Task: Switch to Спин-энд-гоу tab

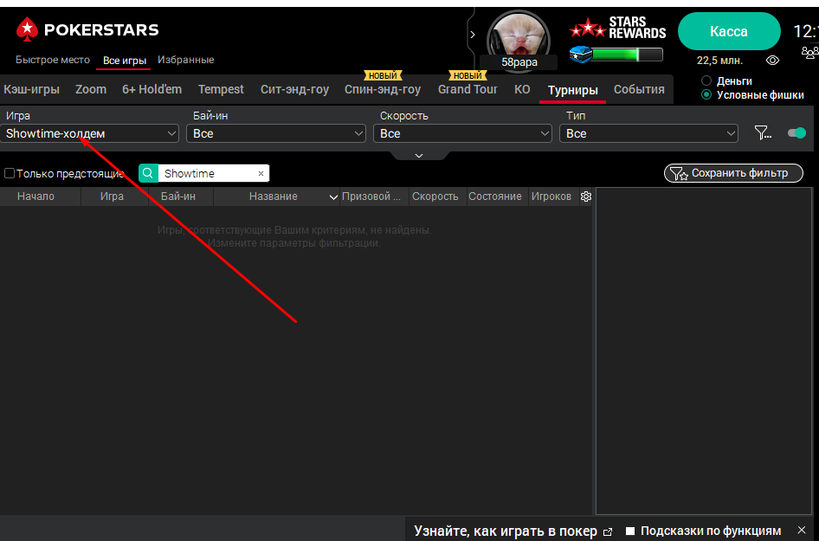Action: [383, 89]
